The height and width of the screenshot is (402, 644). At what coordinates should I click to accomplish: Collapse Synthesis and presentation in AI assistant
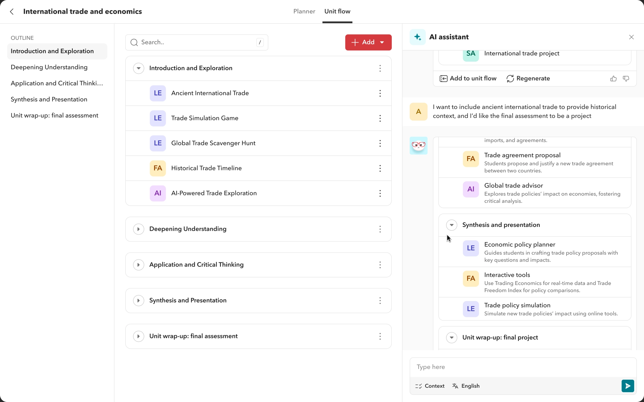tap(451, 225)
